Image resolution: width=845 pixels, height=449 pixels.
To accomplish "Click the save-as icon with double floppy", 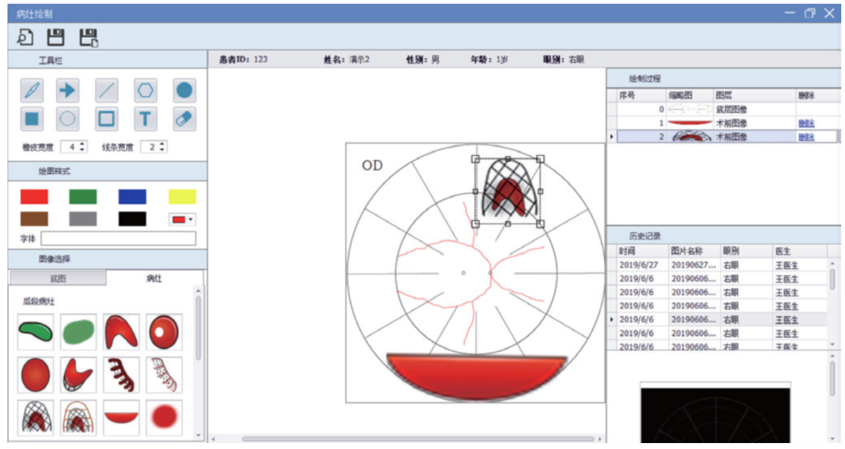I will pyautogui.click(x=89, y=38).
